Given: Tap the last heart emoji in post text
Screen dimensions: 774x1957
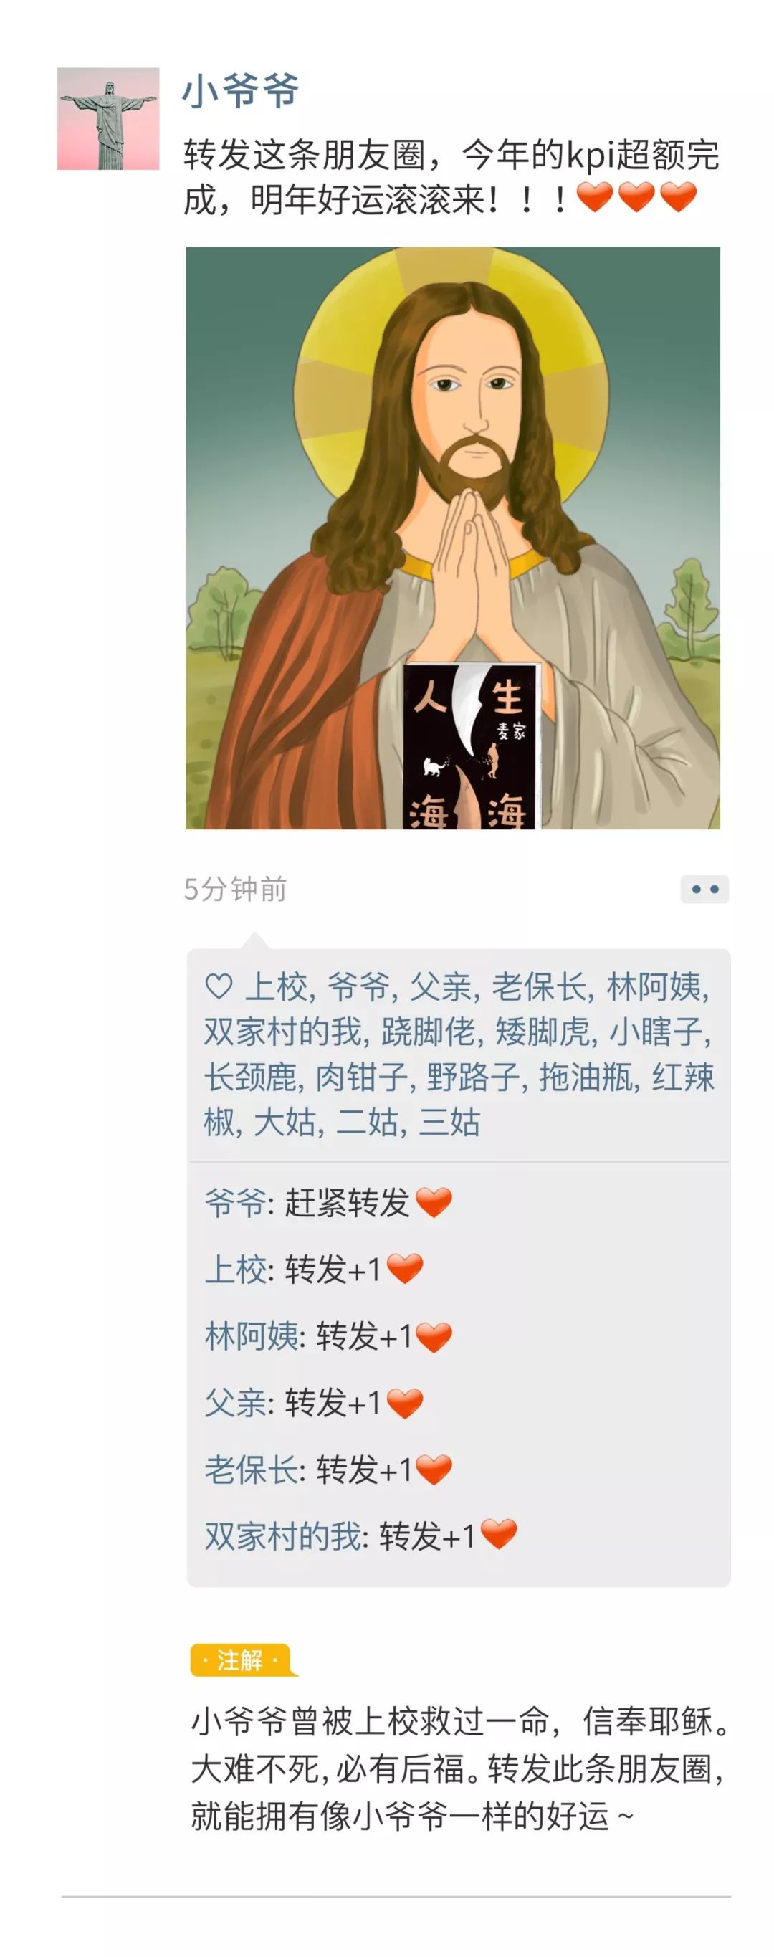Looking at the screenshot, I should [x=678, y=198].
